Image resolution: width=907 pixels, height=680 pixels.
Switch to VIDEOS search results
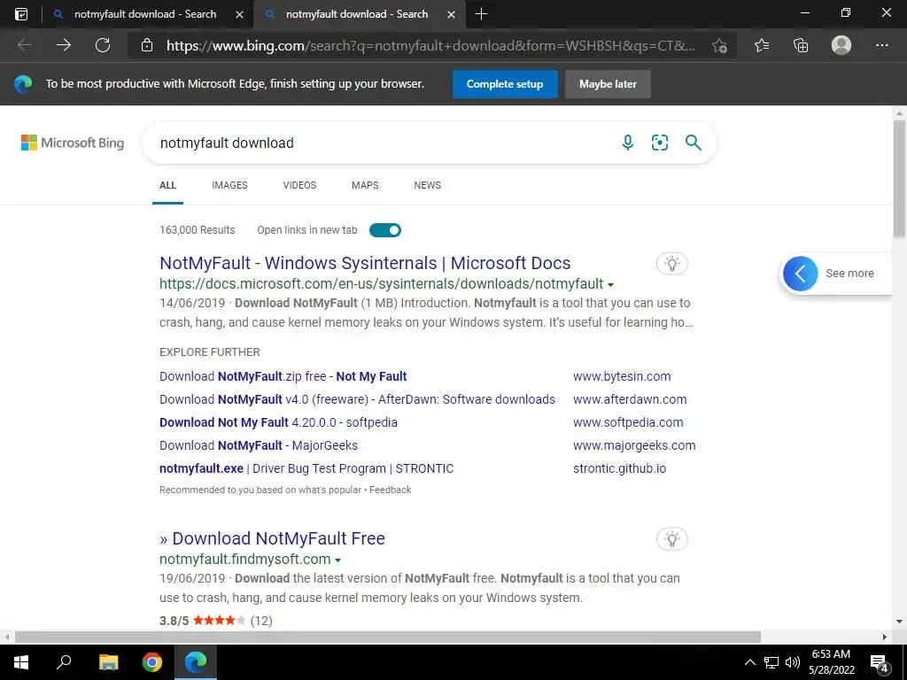(x=299, y=185)
